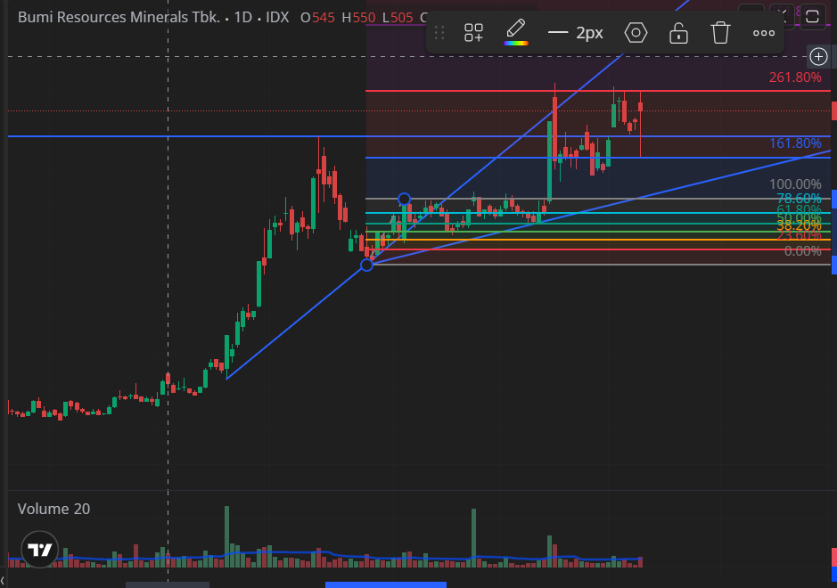Click the IDX exchange label in the legend

[x=277, y=17]
